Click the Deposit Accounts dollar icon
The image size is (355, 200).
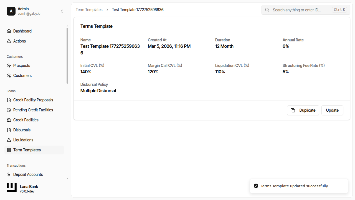coord(9,174)
